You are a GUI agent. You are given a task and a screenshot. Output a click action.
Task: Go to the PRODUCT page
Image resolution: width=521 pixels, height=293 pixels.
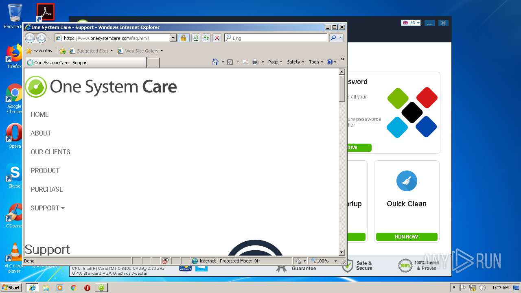pos(45,171)
